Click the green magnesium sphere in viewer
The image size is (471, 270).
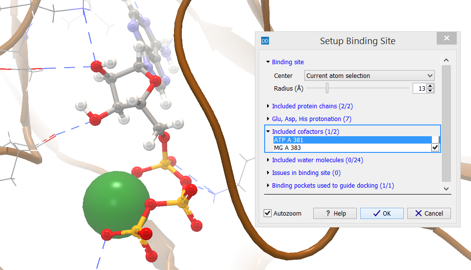[116, 205]
